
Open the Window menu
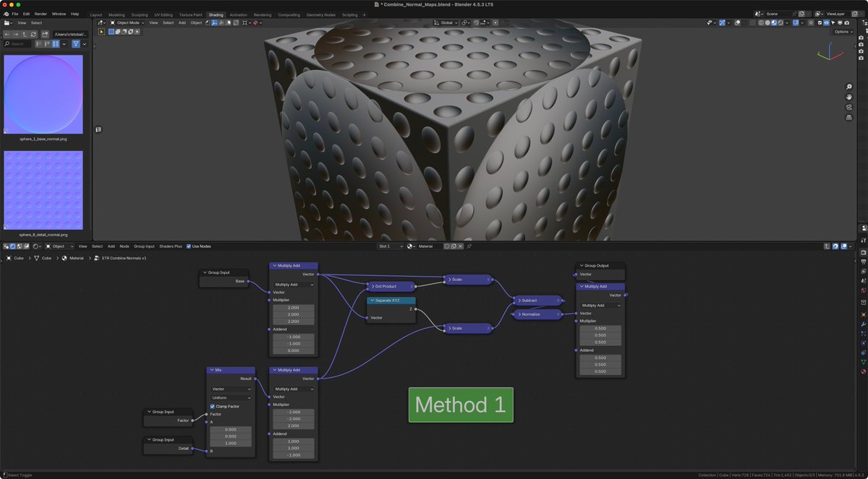click(59, 14)
